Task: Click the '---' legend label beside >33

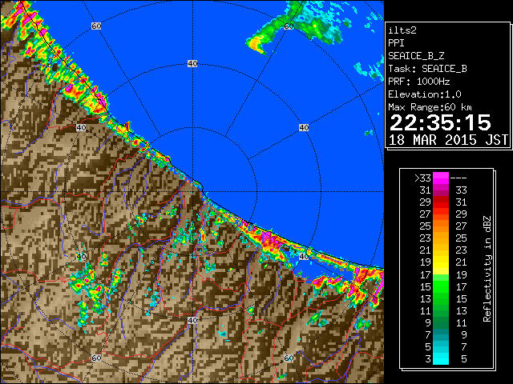Action: 458,178
